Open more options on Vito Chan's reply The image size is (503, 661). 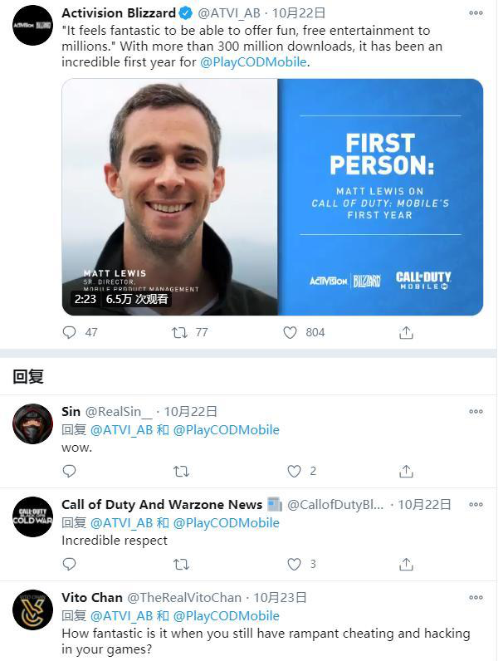click(476, 597)
